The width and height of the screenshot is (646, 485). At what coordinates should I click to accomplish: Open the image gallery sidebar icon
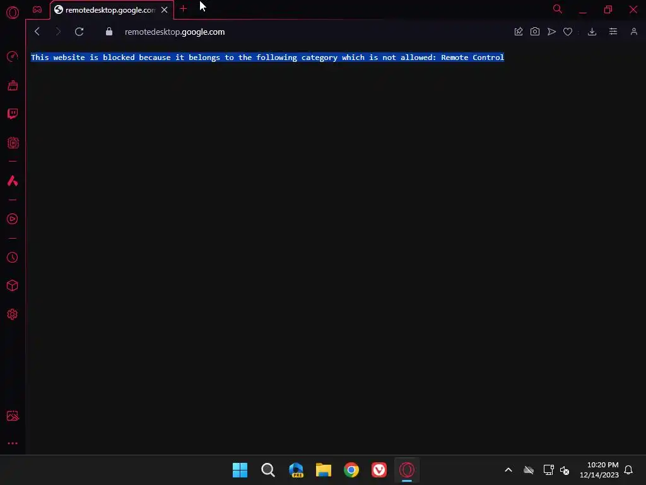click(x=13, y=416)
